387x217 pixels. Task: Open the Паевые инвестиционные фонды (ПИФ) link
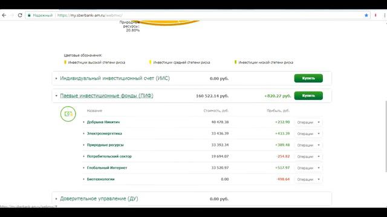click(106, 96)
